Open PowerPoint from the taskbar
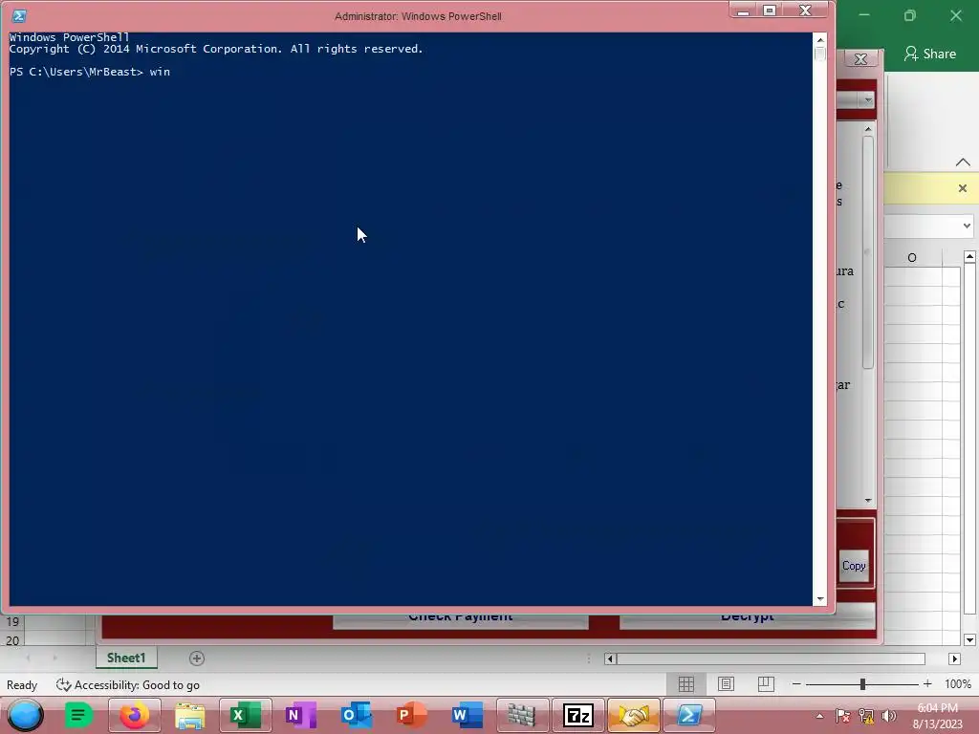Viewport: 979px width, 734px height. point(411,715)
